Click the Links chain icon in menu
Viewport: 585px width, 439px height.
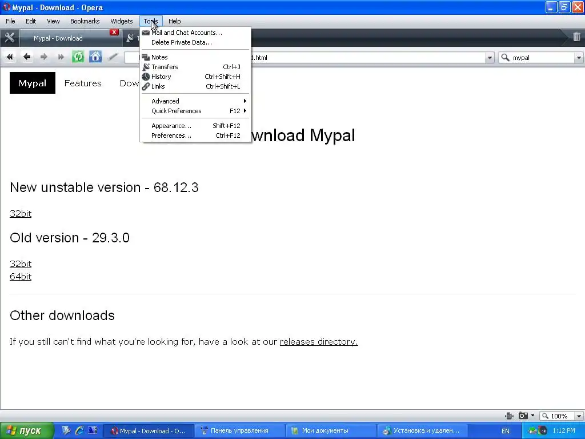(x=146, y=86)
